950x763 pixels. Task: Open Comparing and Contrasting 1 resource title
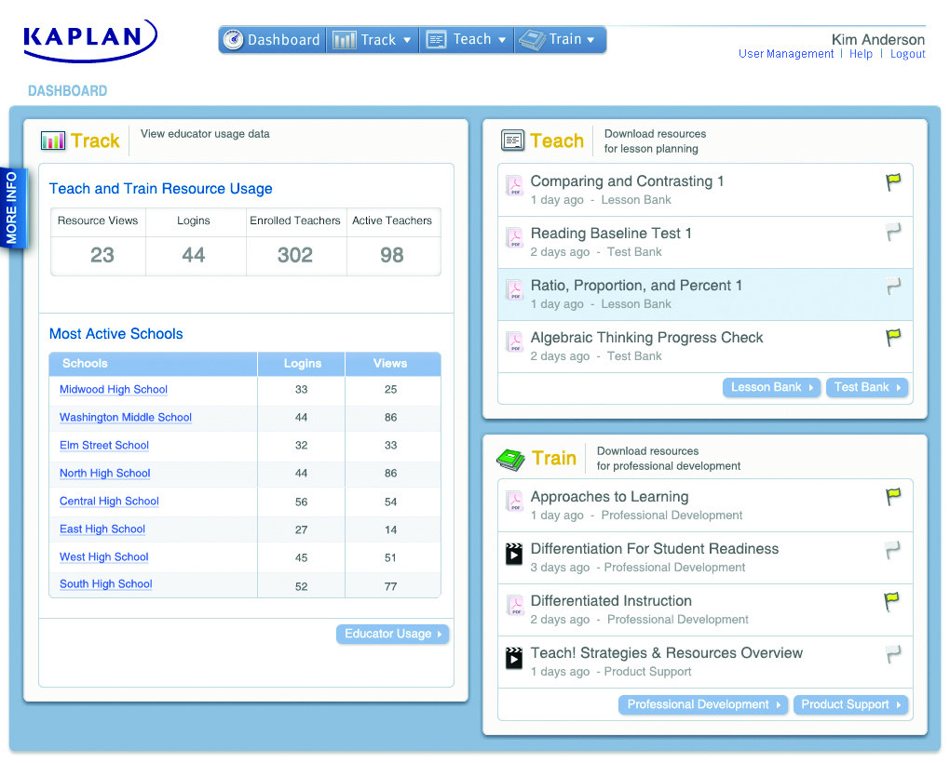(x=627, y=181)
